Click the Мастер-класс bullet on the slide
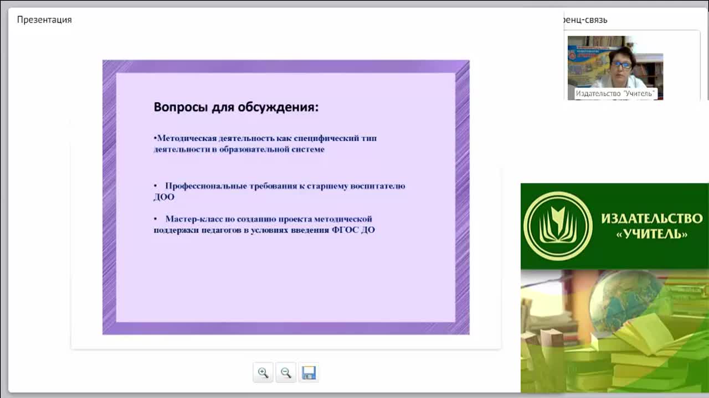The height and width of the screenshot is (398, 709). (264, 224)
